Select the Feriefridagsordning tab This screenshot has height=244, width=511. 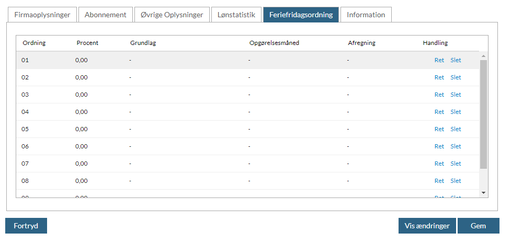301,15
